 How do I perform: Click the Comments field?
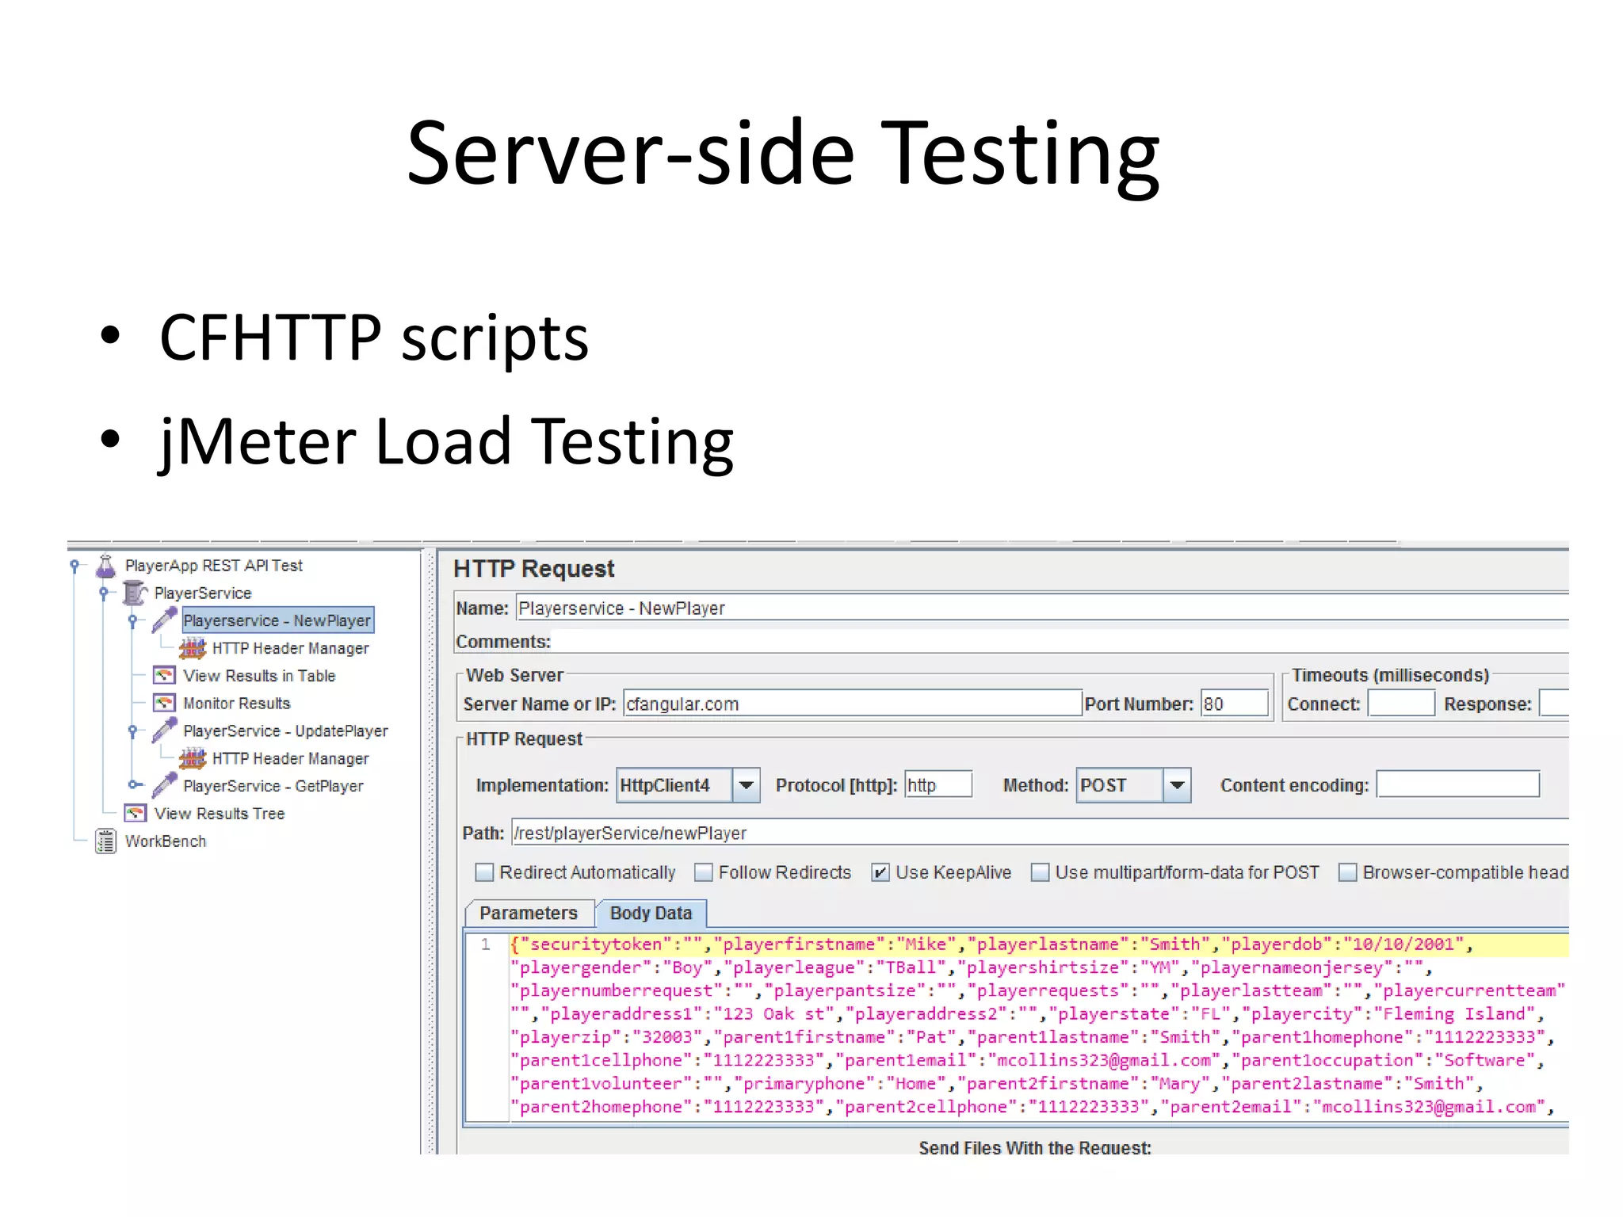point(1060,642)
